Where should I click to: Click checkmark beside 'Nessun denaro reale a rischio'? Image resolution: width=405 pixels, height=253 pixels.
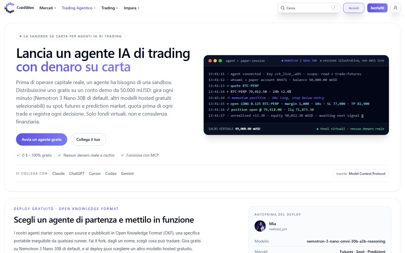[59, 155]
